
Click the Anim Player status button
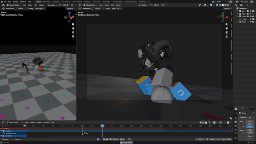(126, 142)
